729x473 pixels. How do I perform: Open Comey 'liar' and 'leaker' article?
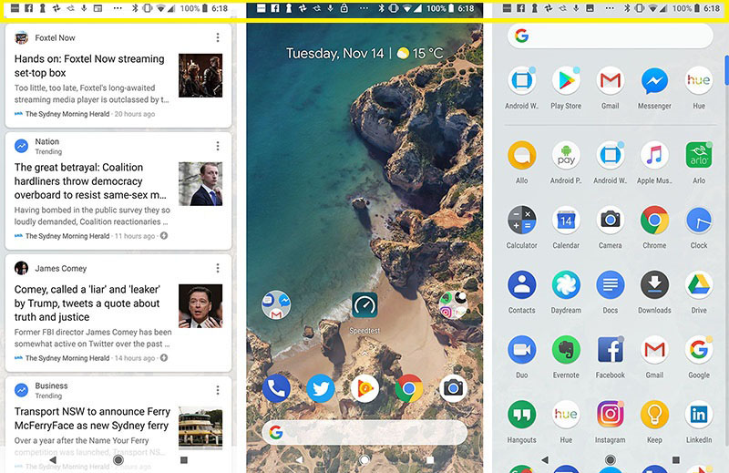click(87, 303)
